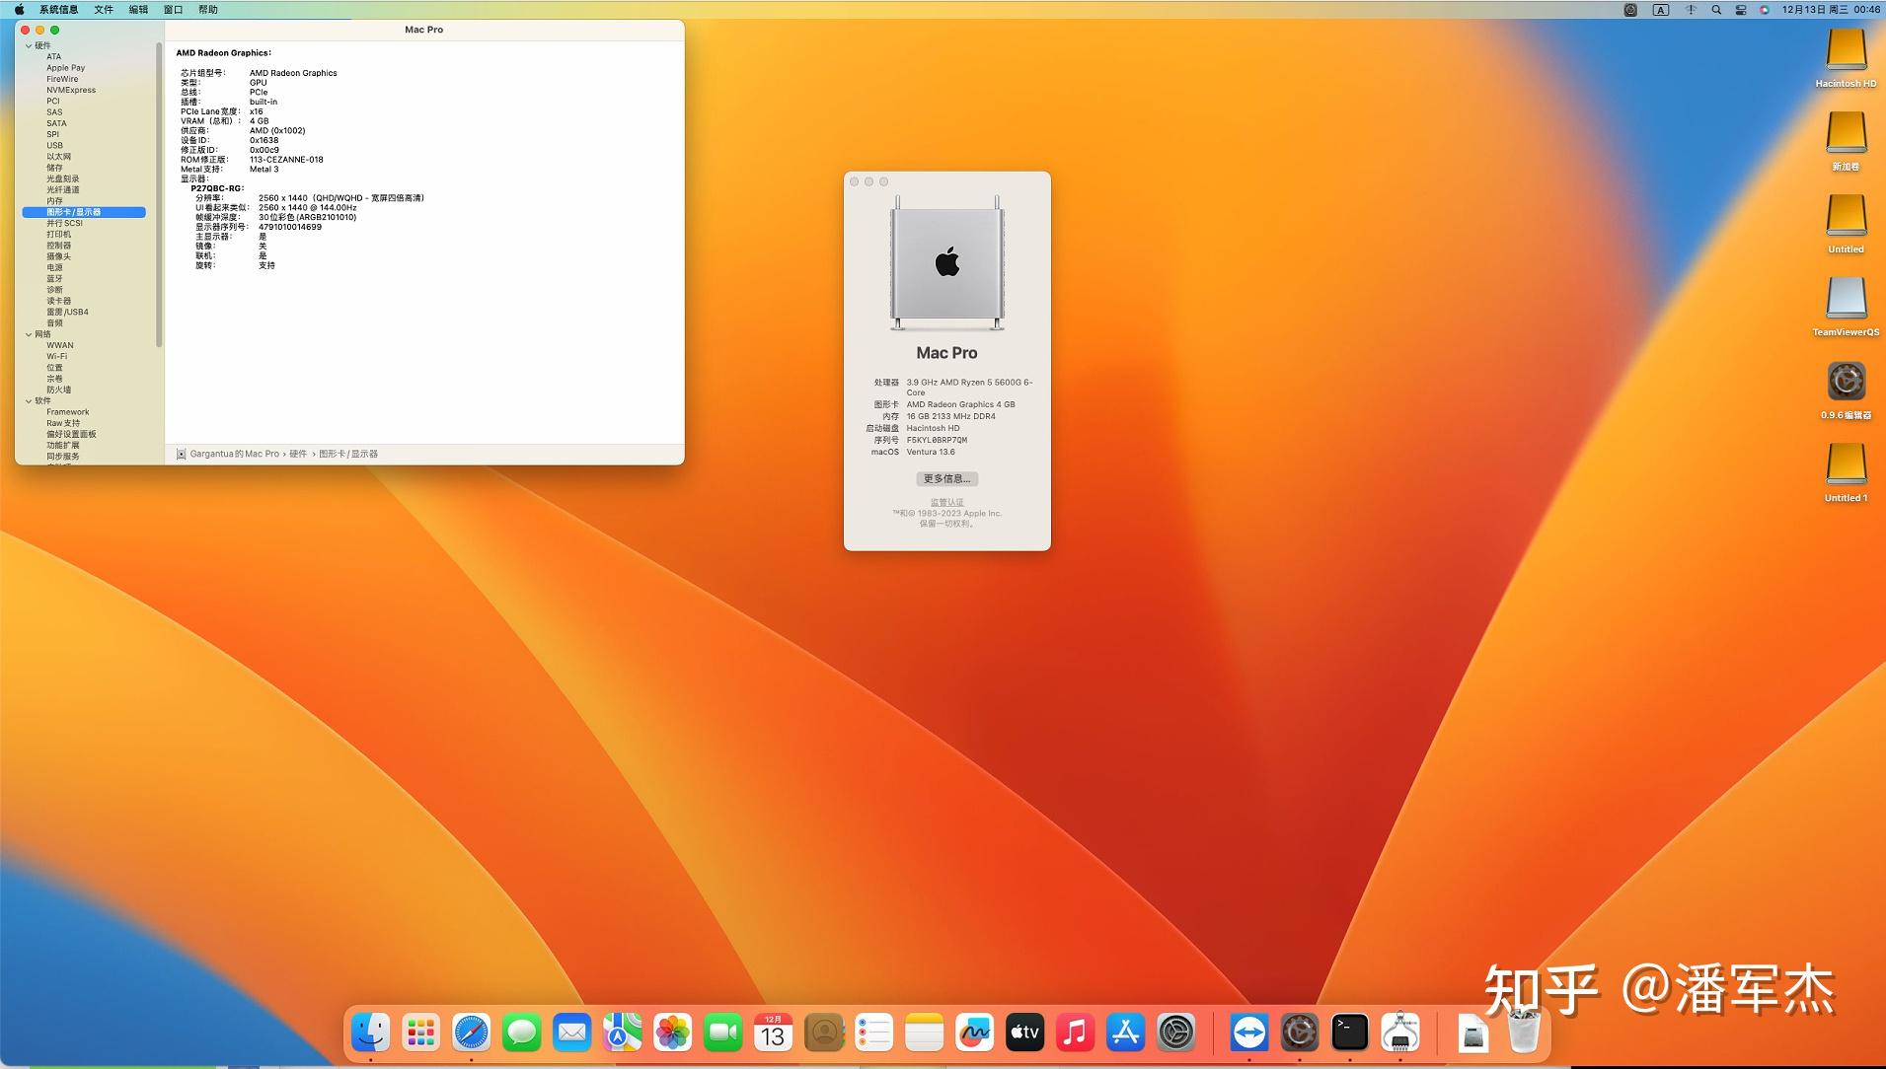Open Mail app in the Dock
This screenshot has height=1069, width=1886.
pyautogui.click(x=572, y=1033)
